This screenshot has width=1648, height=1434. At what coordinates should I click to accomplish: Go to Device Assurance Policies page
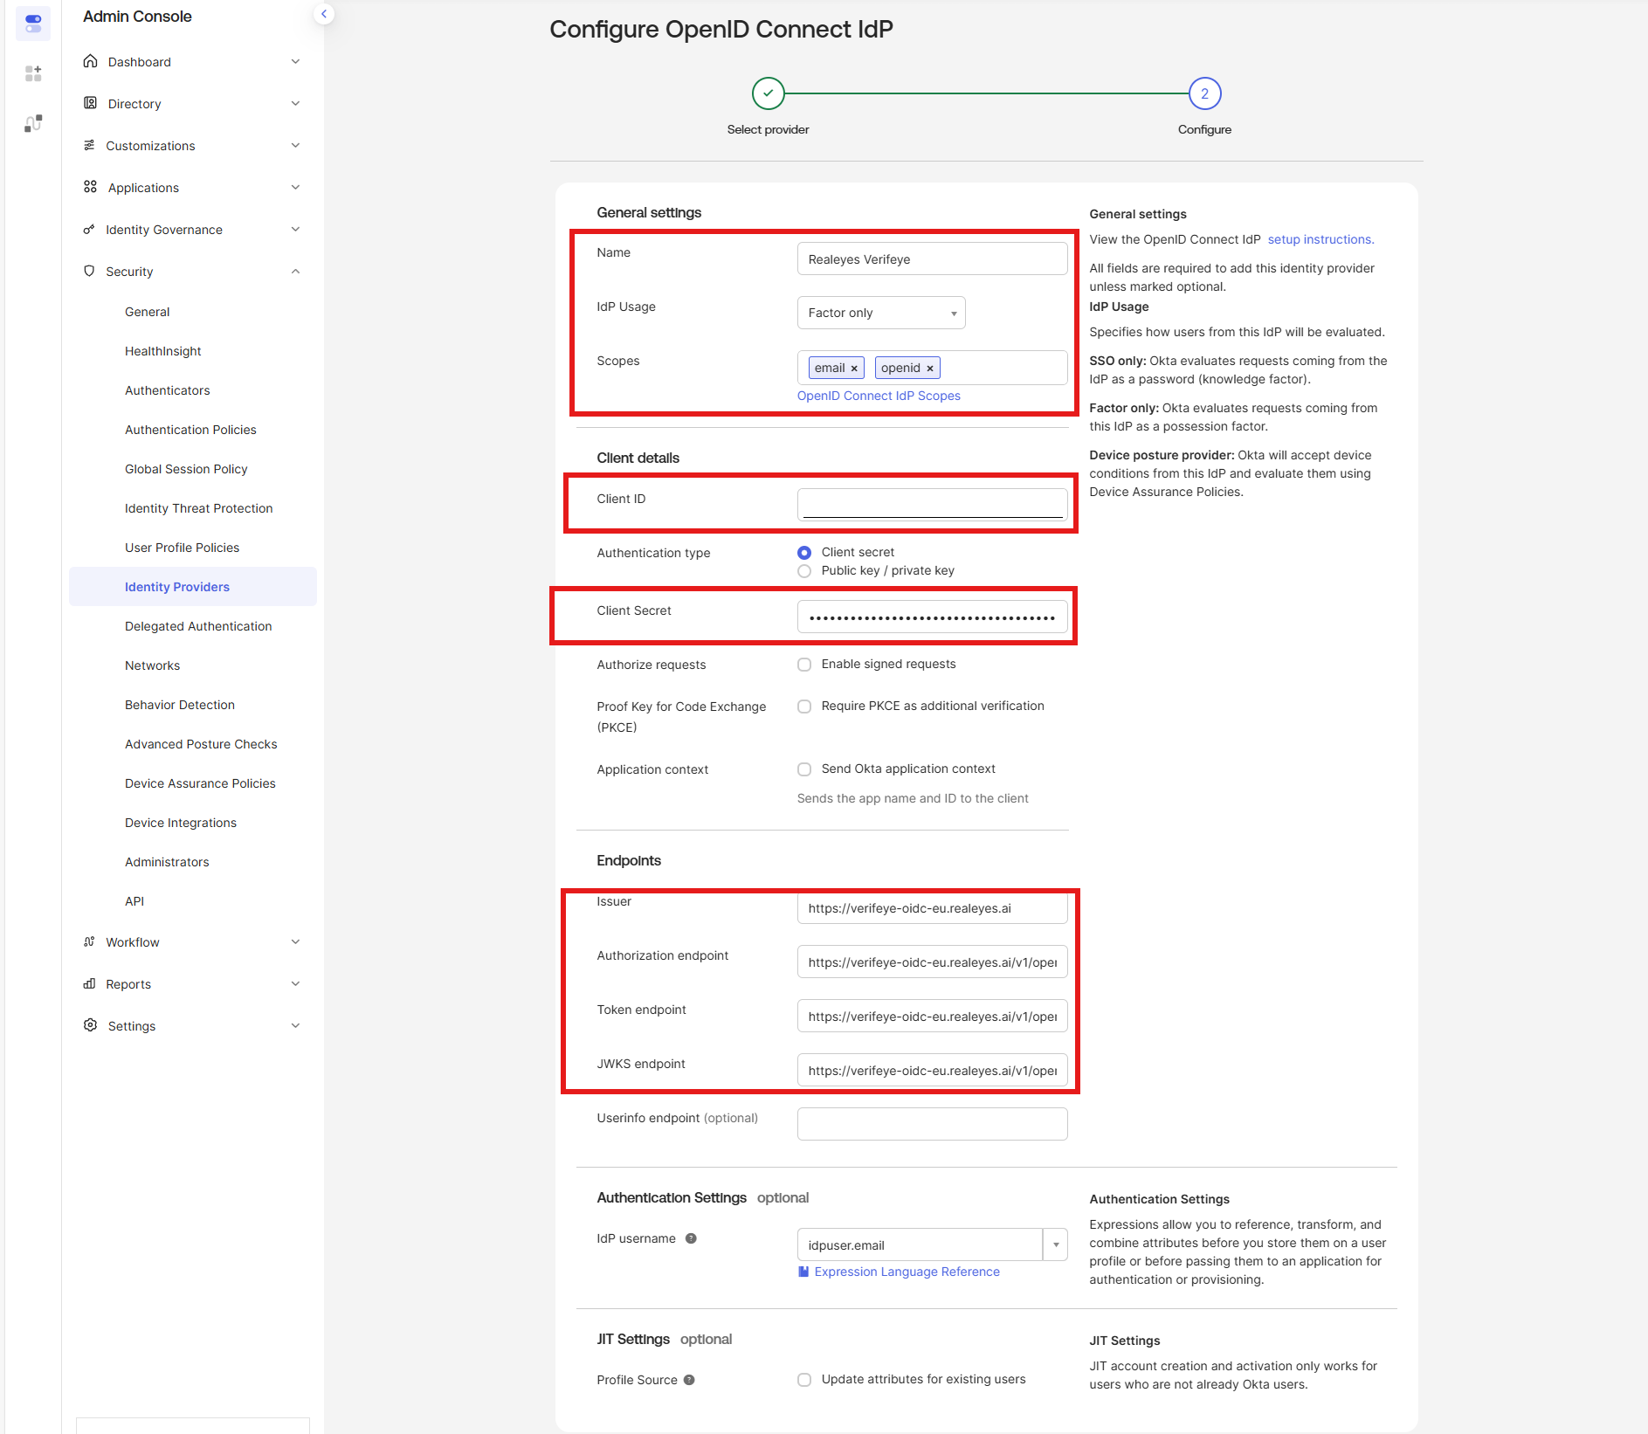[x=200, y=783]
